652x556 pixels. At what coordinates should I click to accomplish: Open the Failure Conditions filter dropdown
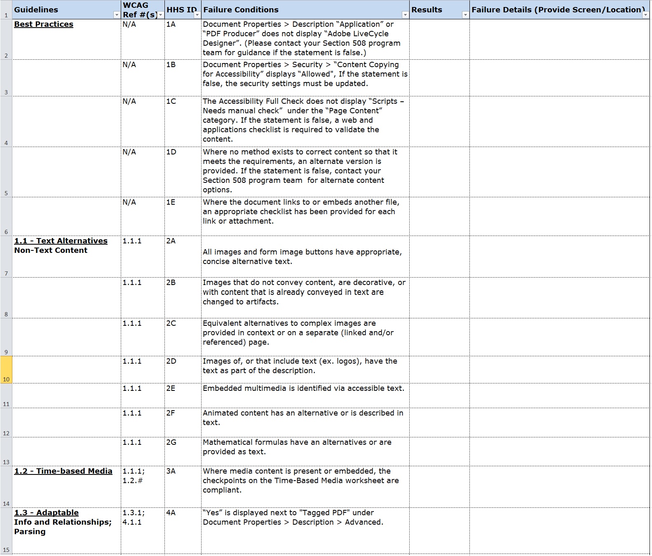(405, 15)
